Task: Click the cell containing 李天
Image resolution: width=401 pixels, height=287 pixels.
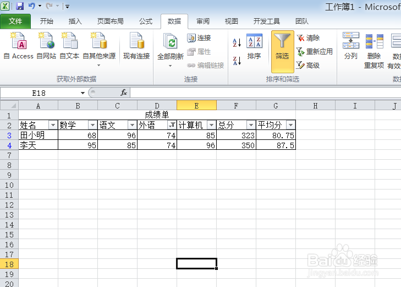Action: click(x=38, y=145)
